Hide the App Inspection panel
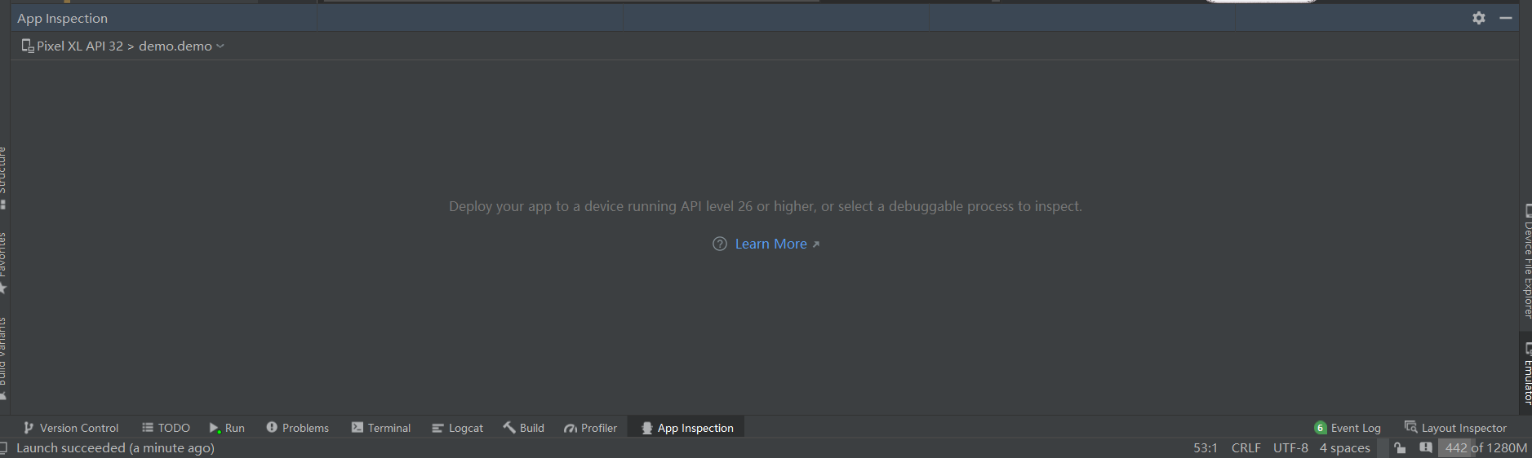The height and width of the screenshot is (458, 1532). pos(1505,18)
